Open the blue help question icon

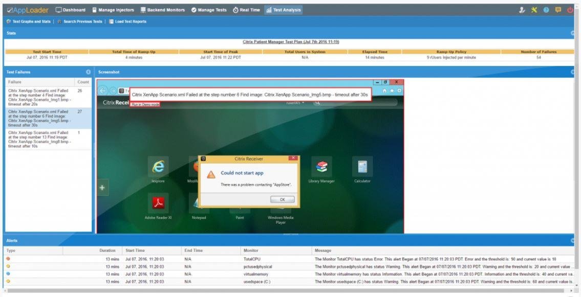(546, 10)
